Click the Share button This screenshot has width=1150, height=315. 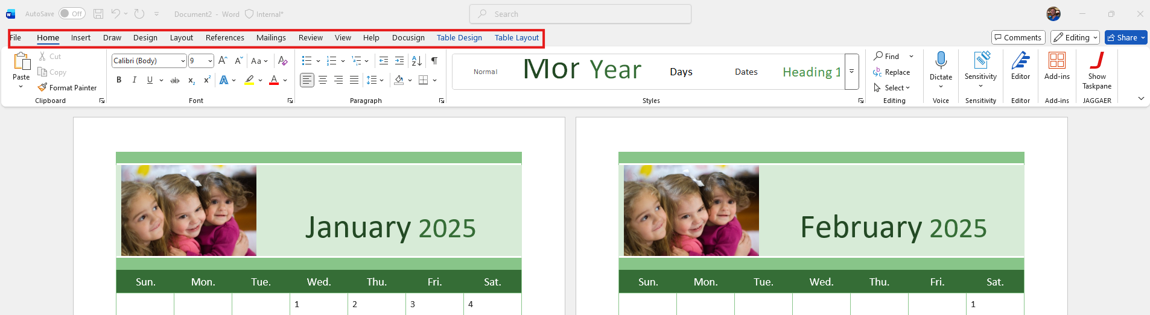(x=1126, y=37)
